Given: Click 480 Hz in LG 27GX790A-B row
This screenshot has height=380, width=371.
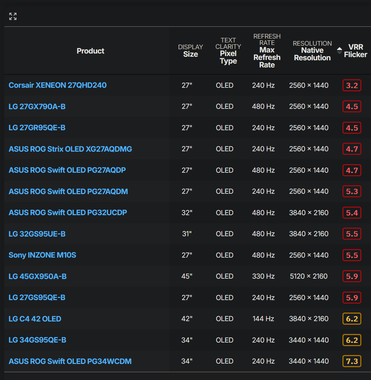Looking at the screenshot, I should [263, 107].
